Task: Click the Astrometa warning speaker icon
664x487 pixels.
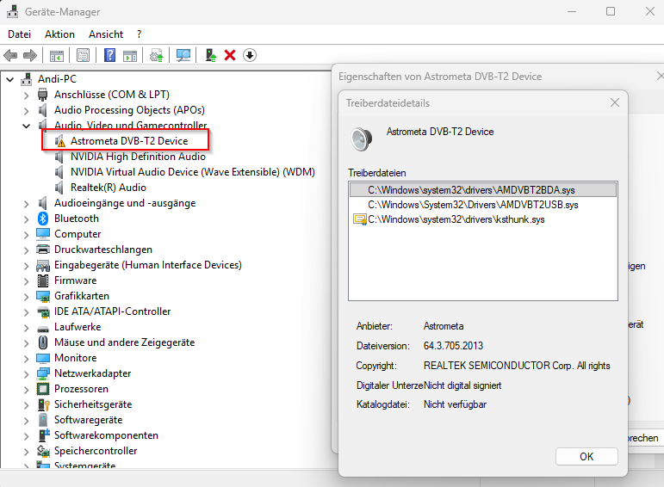Action: pyautogui.click(x=60, y=141)
